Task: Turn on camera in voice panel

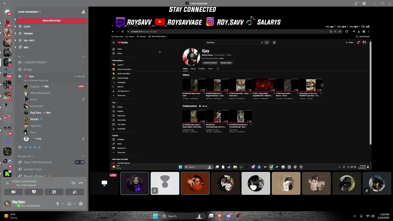Action: (14, 192)
